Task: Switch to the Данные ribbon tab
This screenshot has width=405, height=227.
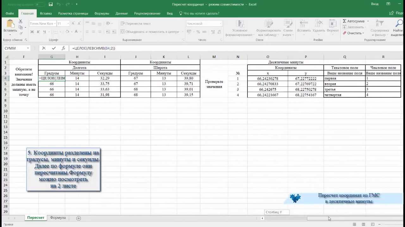Action: click(x=121, y=13)
